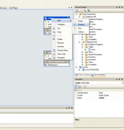Expand Database Diagrams under Database2.mdf
The width and height of the screenshot is (124, 130).
82,45
